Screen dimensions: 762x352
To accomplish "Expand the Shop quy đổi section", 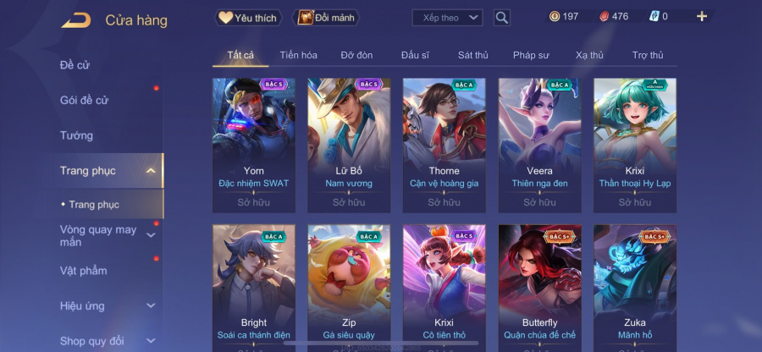I will [152, 341].
